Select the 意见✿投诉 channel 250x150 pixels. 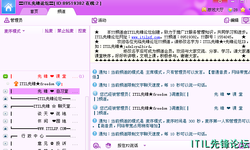pos(52,144)
